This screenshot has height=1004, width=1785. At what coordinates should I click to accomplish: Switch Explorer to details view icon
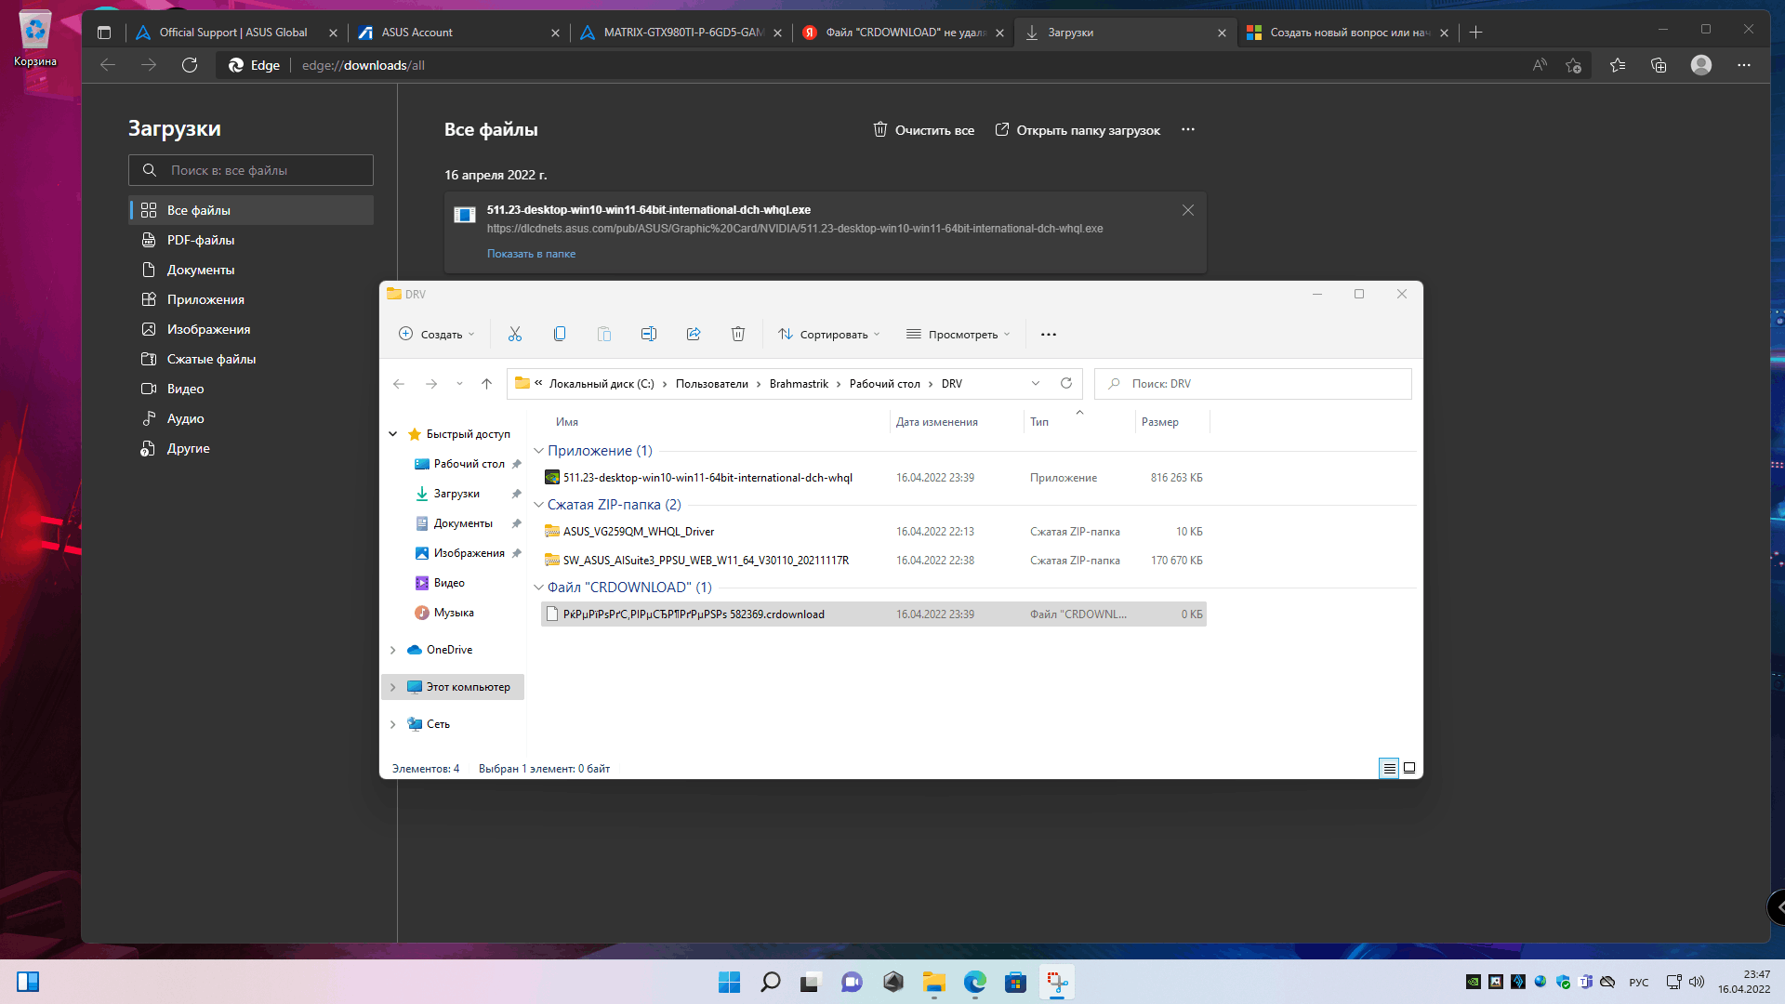1389,768
